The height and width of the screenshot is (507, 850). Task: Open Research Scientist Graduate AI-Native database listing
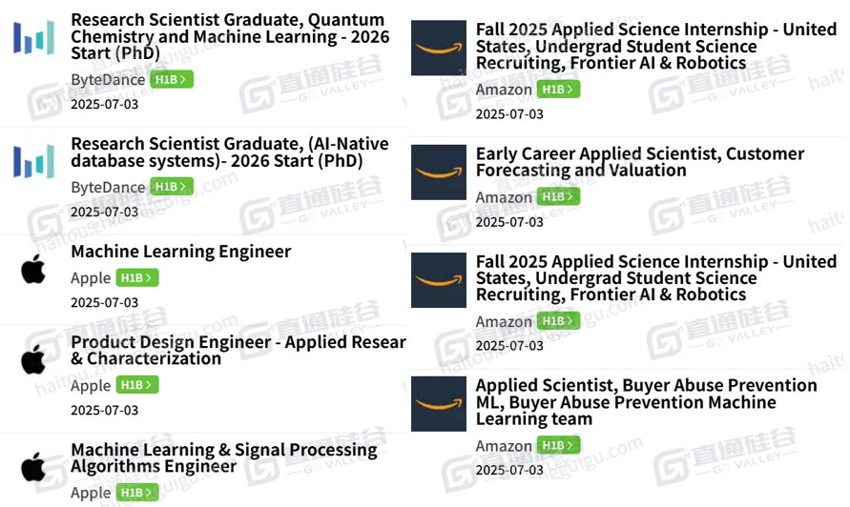pyautogui.click(x=230, y=152)
